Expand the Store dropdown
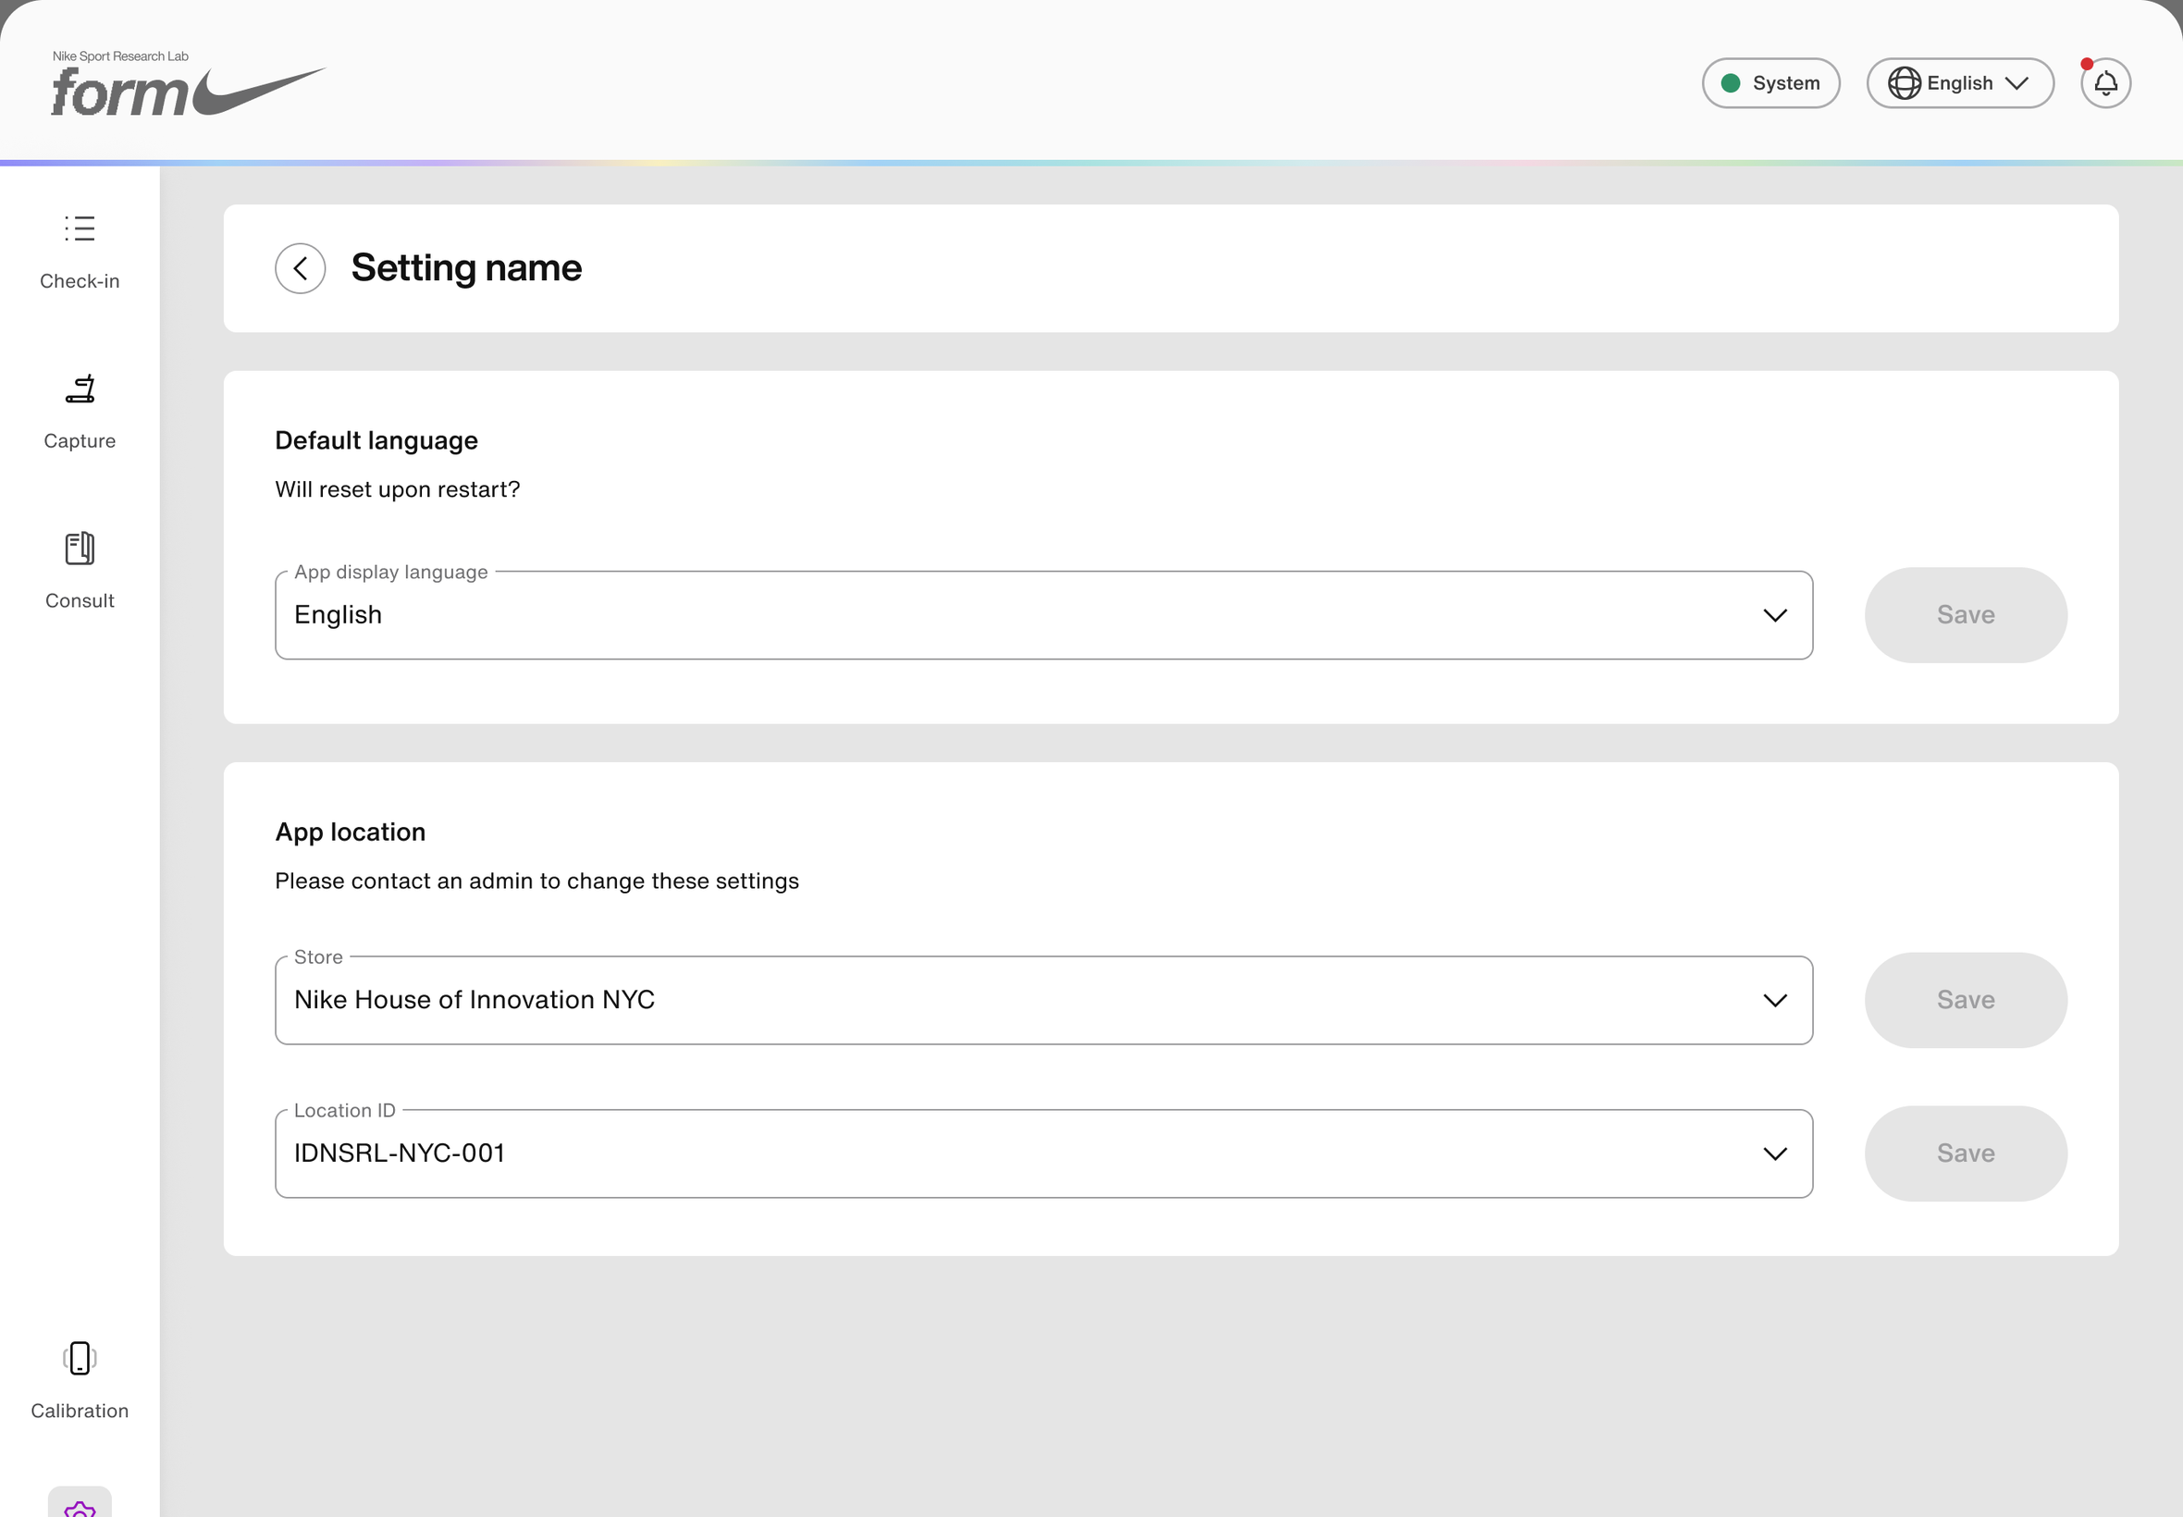The width and height of the screenshot is (2183, 1517). pos(1043,1000)
